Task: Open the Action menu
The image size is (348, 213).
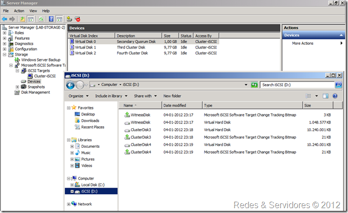Action: click(19, 11)
